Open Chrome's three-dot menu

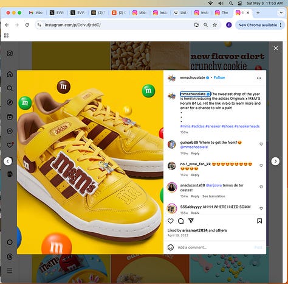pos(281,25)
